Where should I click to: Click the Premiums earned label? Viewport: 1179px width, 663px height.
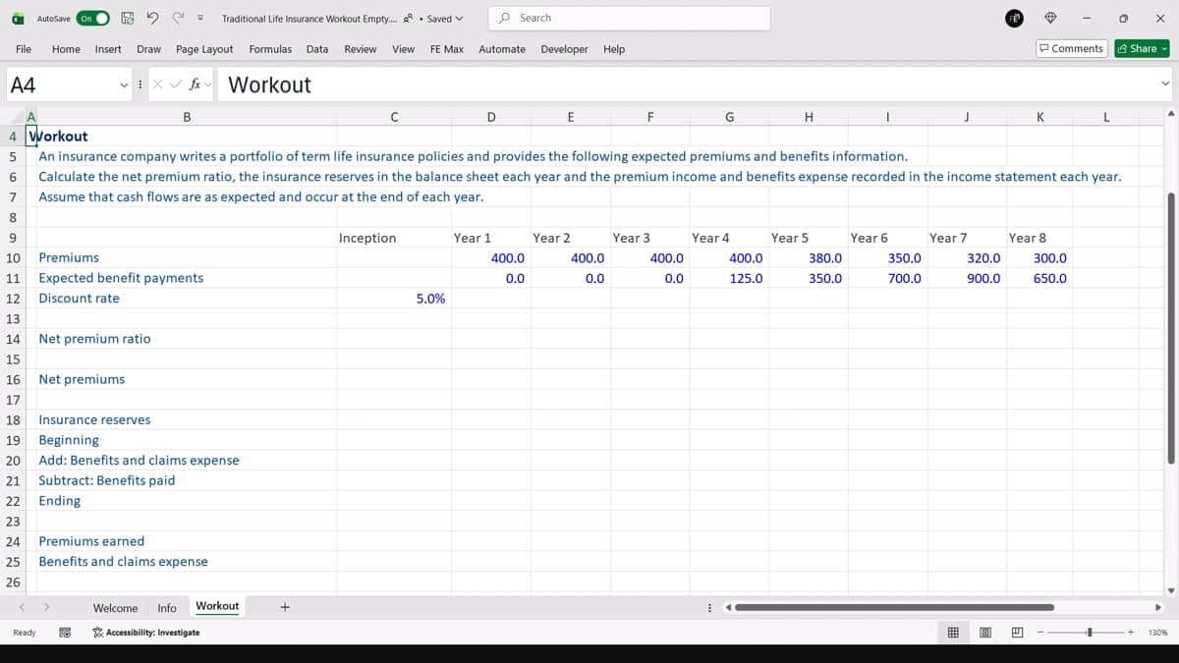click(91, 541)
